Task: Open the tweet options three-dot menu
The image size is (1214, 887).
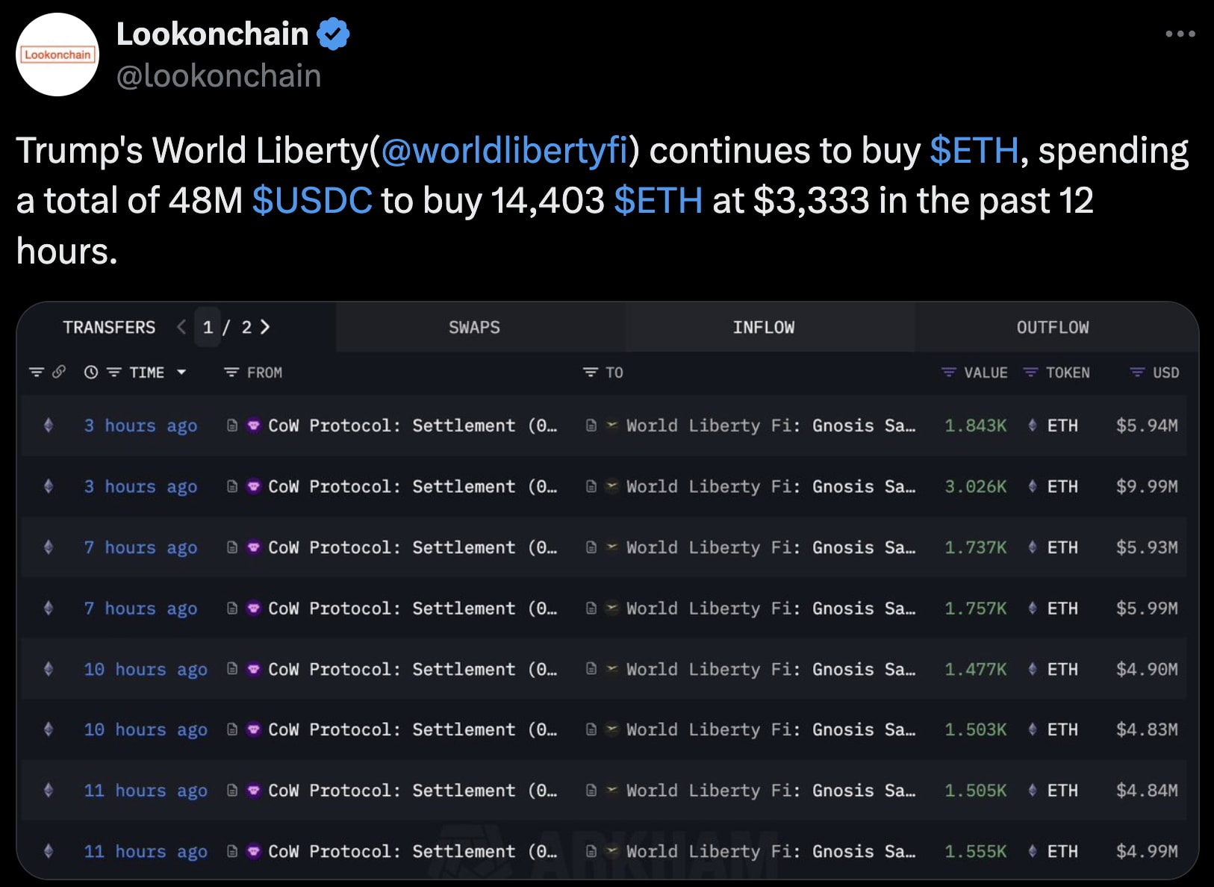Action: 1180,34
